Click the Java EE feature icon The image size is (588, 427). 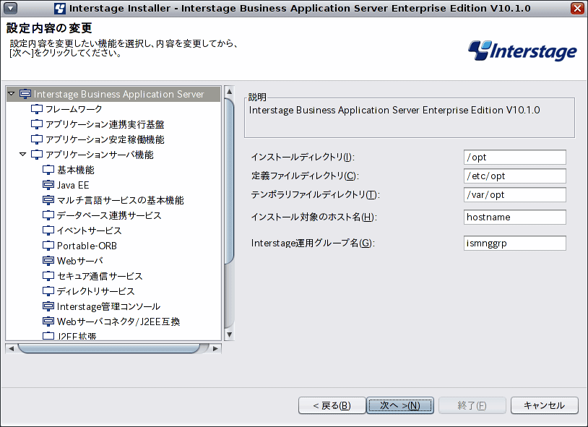pyautogui.click(x=48, y=185)
